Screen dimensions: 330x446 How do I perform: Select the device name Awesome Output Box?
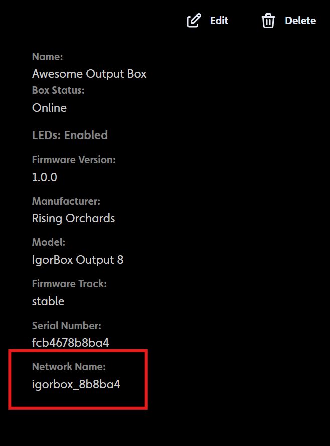click(89, 74)
